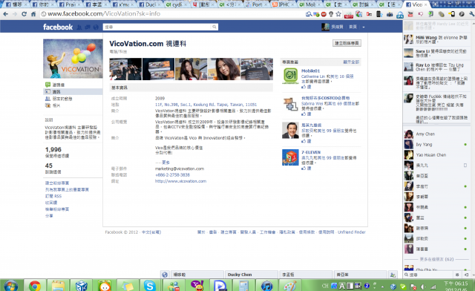Open Yahoo Messenger from the taskbar
The image size is (475, 291).
coord(197,286)
